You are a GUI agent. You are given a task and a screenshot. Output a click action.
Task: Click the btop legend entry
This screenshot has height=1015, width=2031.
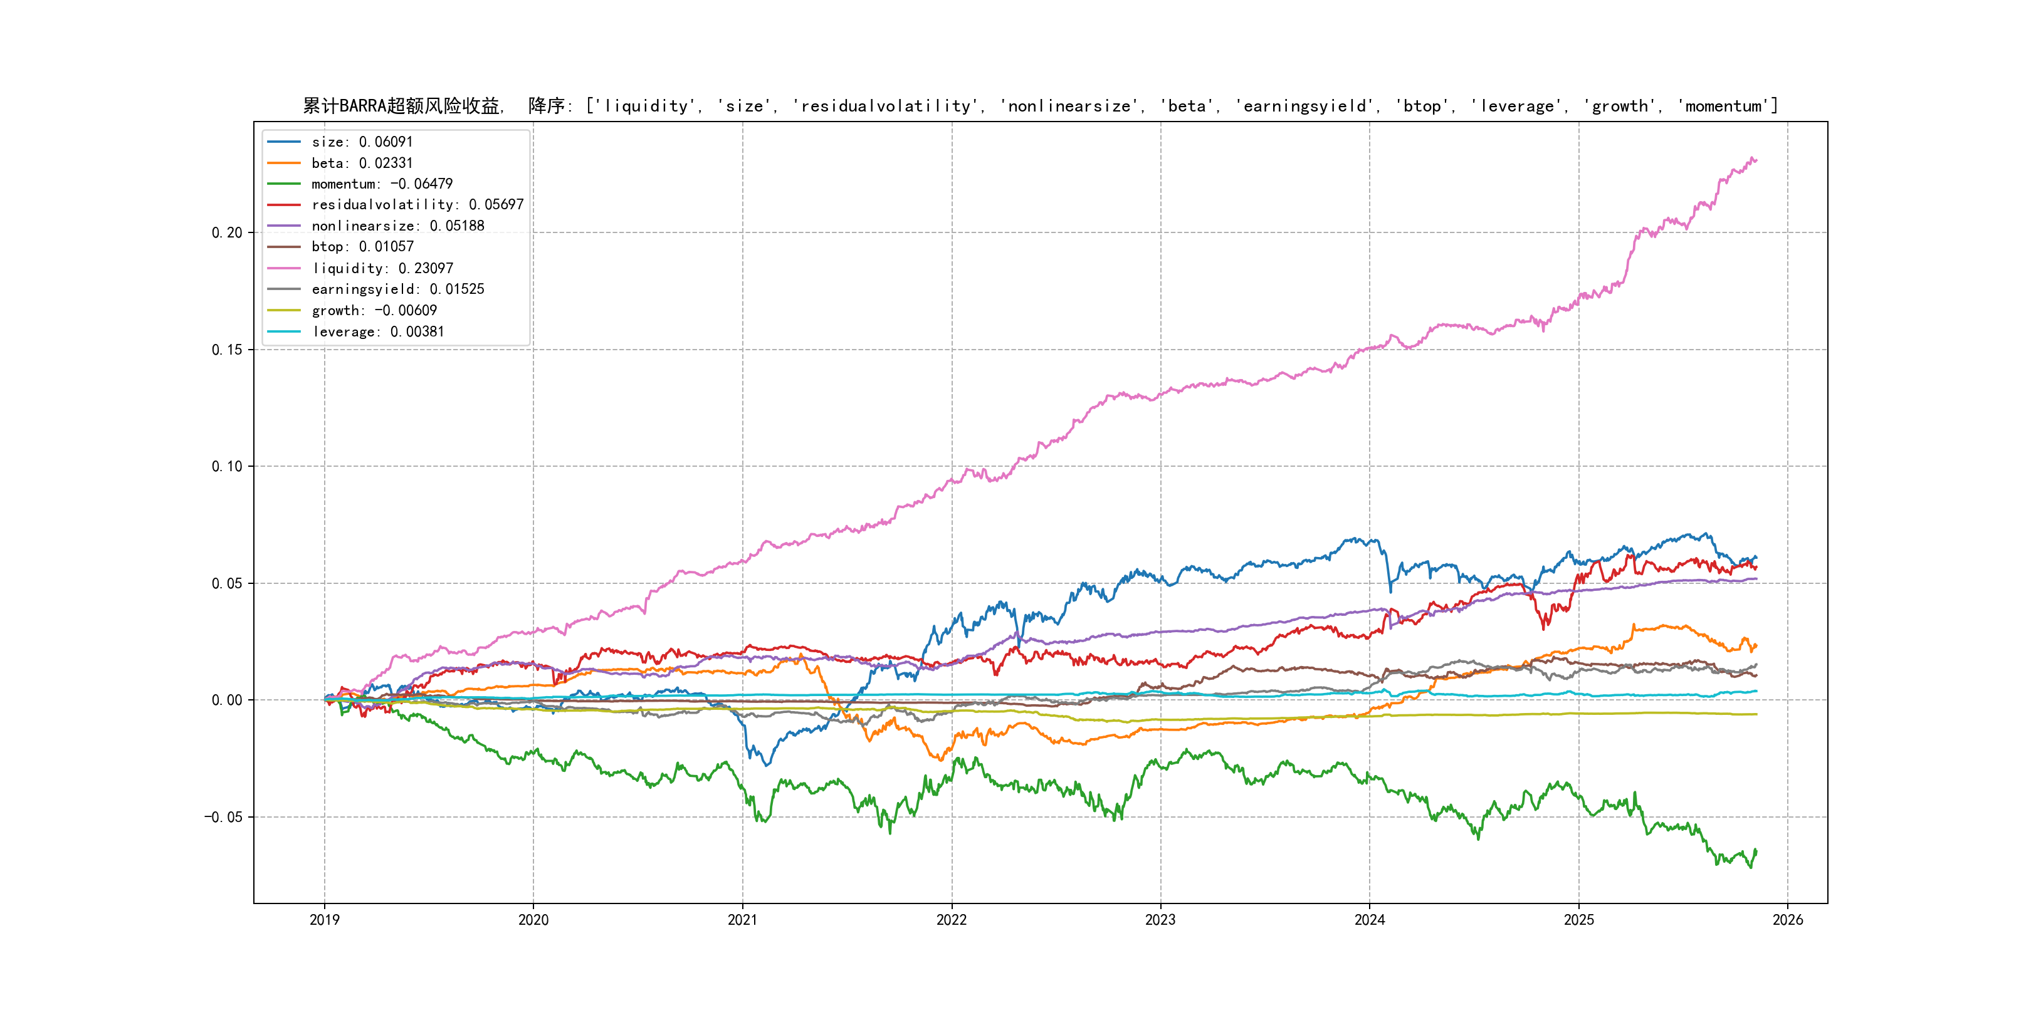click(362, 247)
